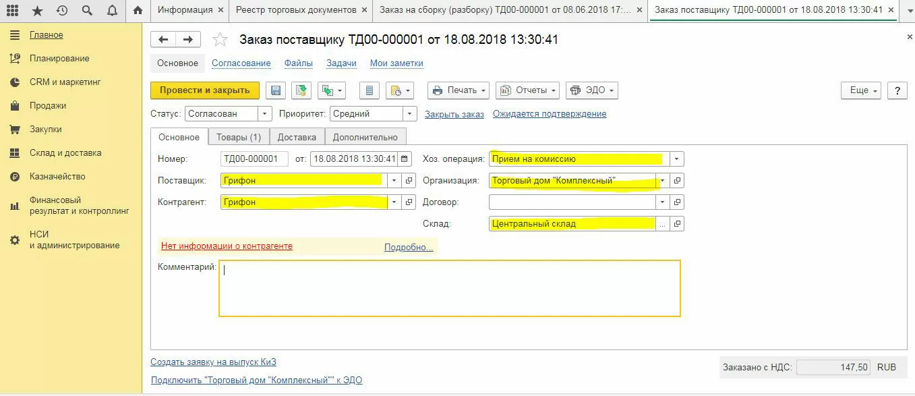Open Планирование section in sidebar
Viewport: 915px width, 396px height.
tap(59, 59)
